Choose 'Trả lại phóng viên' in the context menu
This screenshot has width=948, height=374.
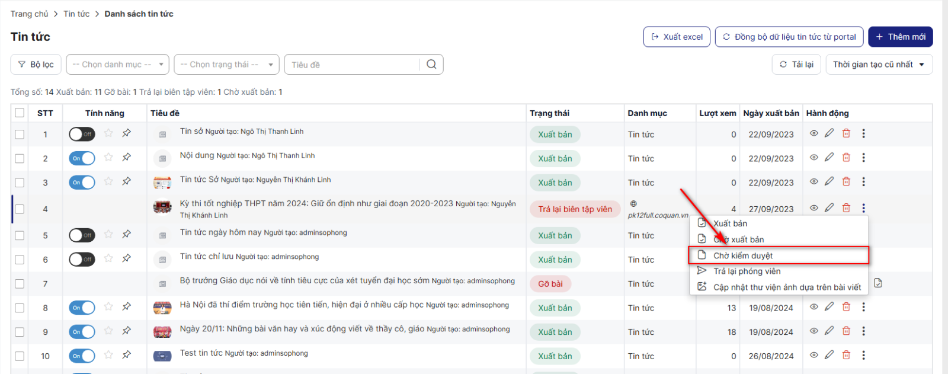(x=747, y=271)
